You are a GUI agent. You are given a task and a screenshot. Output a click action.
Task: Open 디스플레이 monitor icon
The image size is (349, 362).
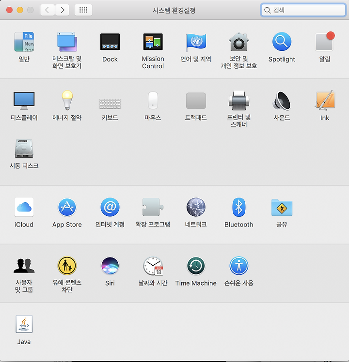(x=24, y=101)
